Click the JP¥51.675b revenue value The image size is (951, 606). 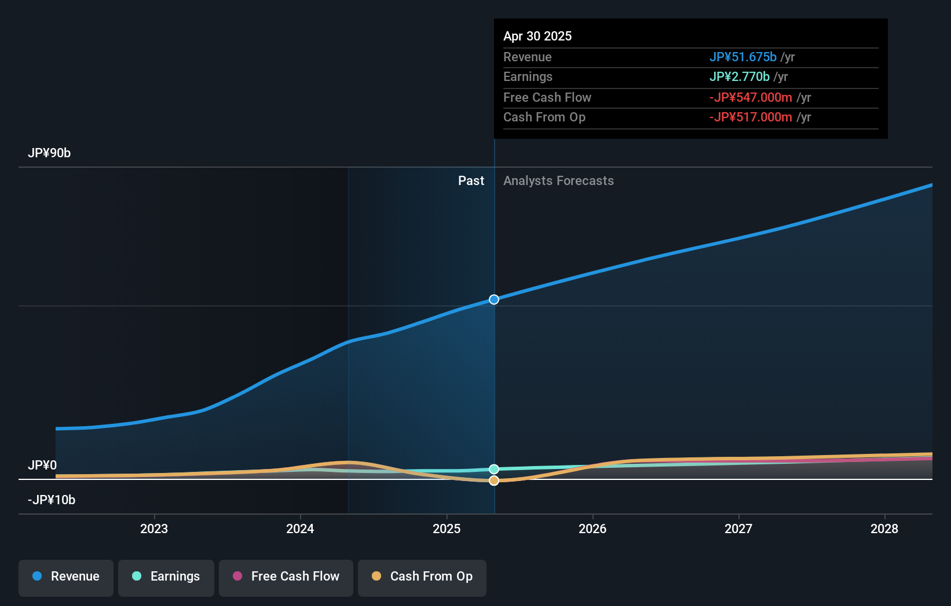click(743, 57)
